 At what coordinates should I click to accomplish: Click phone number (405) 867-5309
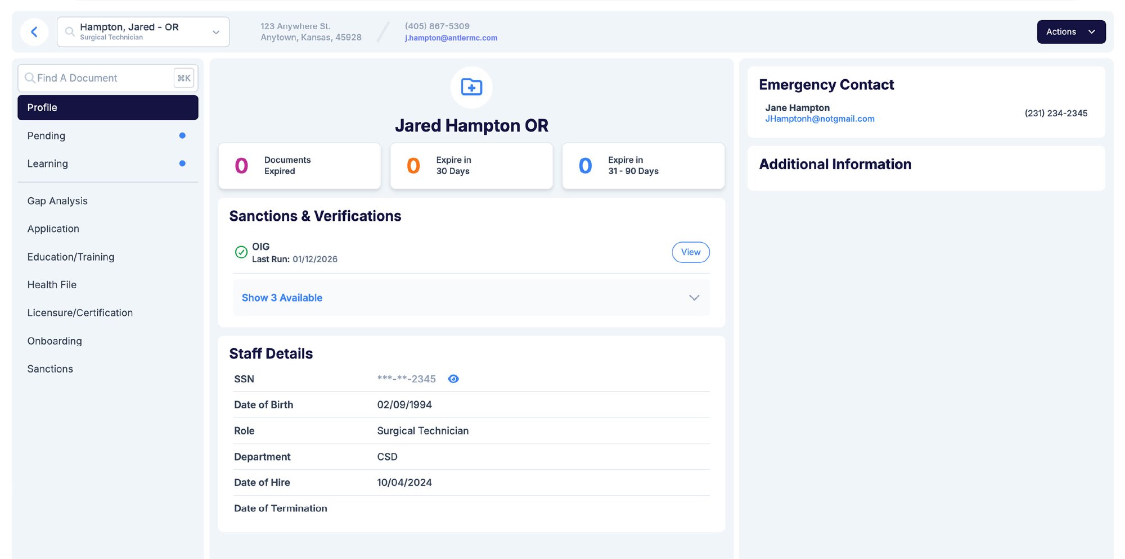(437, 26)
